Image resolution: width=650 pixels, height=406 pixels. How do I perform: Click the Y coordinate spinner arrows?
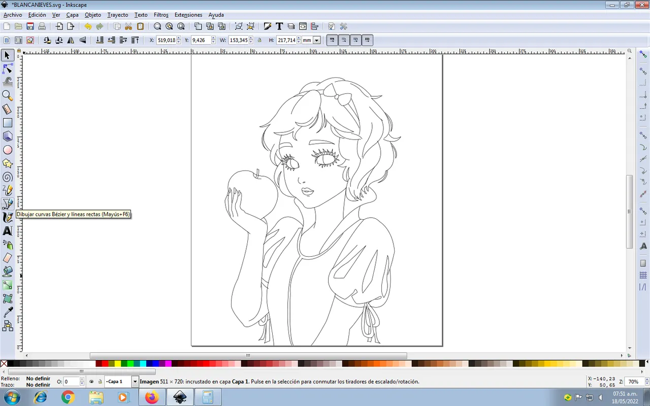tap(213, 40)
